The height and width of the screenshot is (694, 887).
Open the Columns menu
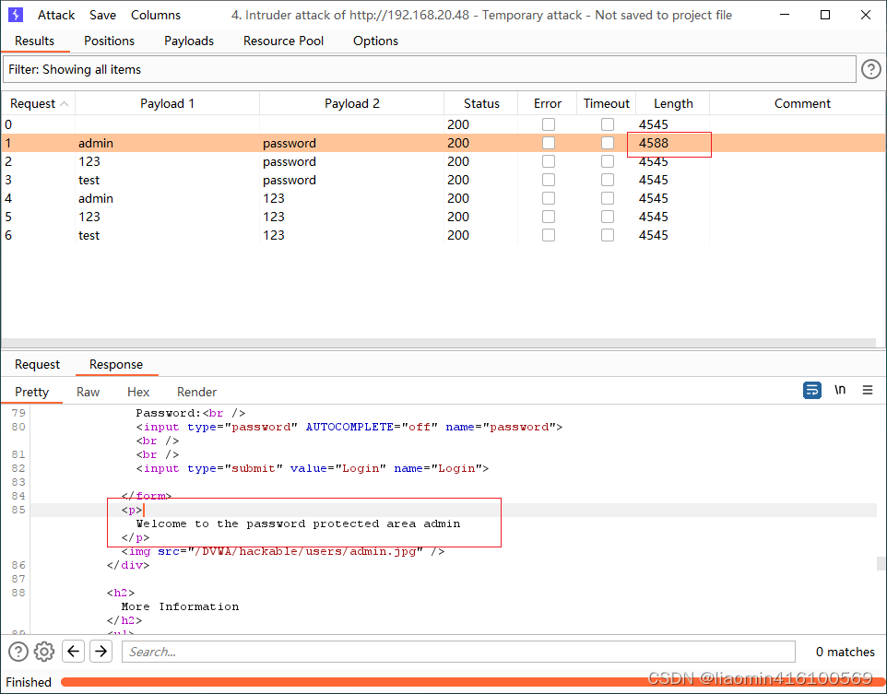pos(156,16)
